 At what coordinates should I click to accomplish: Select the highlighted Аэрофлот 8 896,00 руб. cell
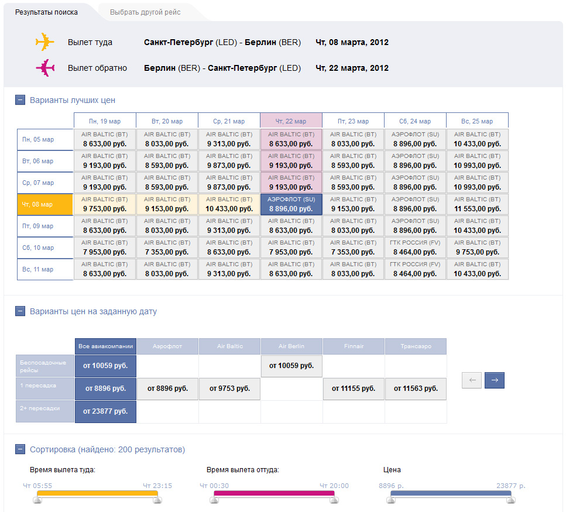pyautogui.click(x=291, y=204)
